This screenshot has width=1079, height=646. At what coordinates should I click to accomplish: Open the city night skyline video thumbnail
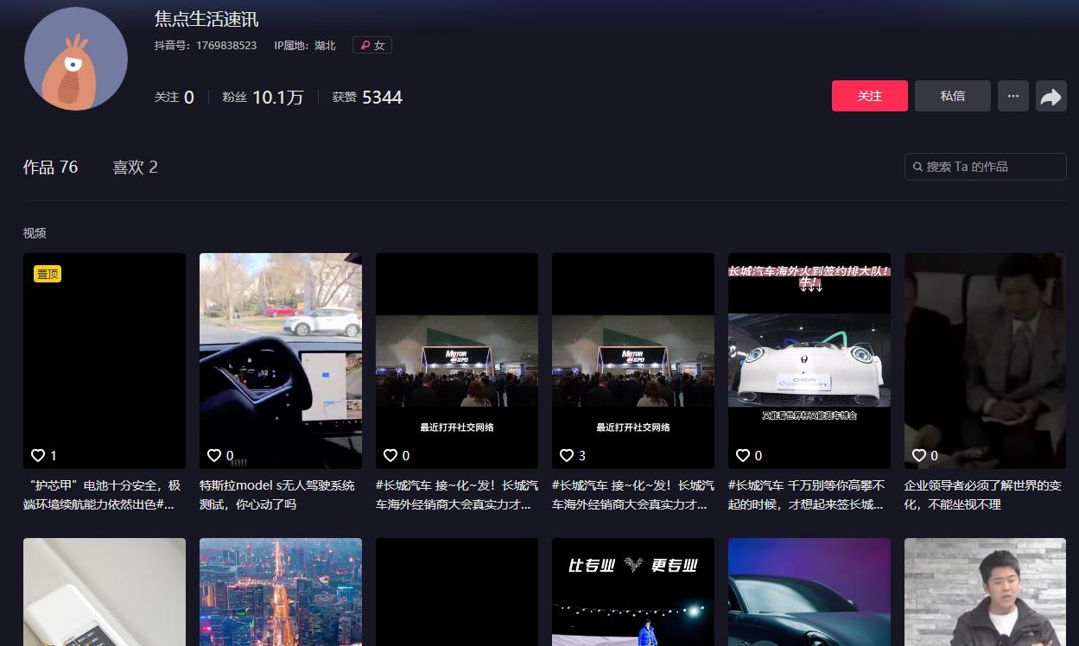point(281,592)
